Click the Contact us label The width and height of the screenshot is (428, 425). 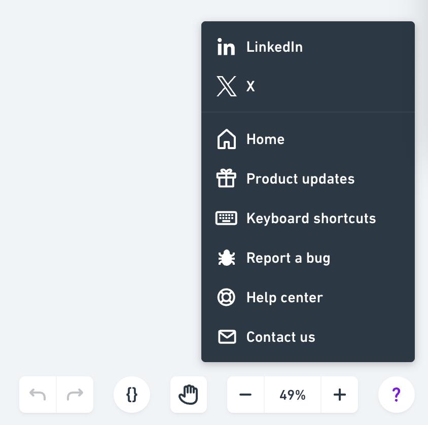tap(280, 337)
